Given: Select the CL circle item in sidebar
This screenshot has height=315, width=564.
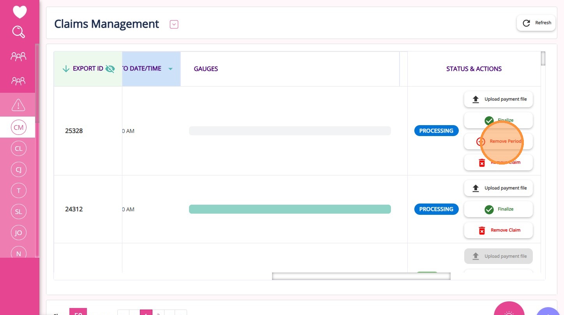Looking at the screenshot, I should (x=18, y=149).
